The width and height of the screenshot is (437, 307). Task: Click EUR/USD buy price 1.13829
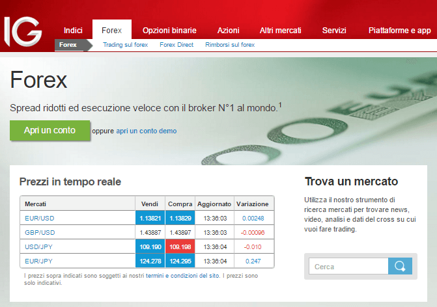click(x=180, y=218)
